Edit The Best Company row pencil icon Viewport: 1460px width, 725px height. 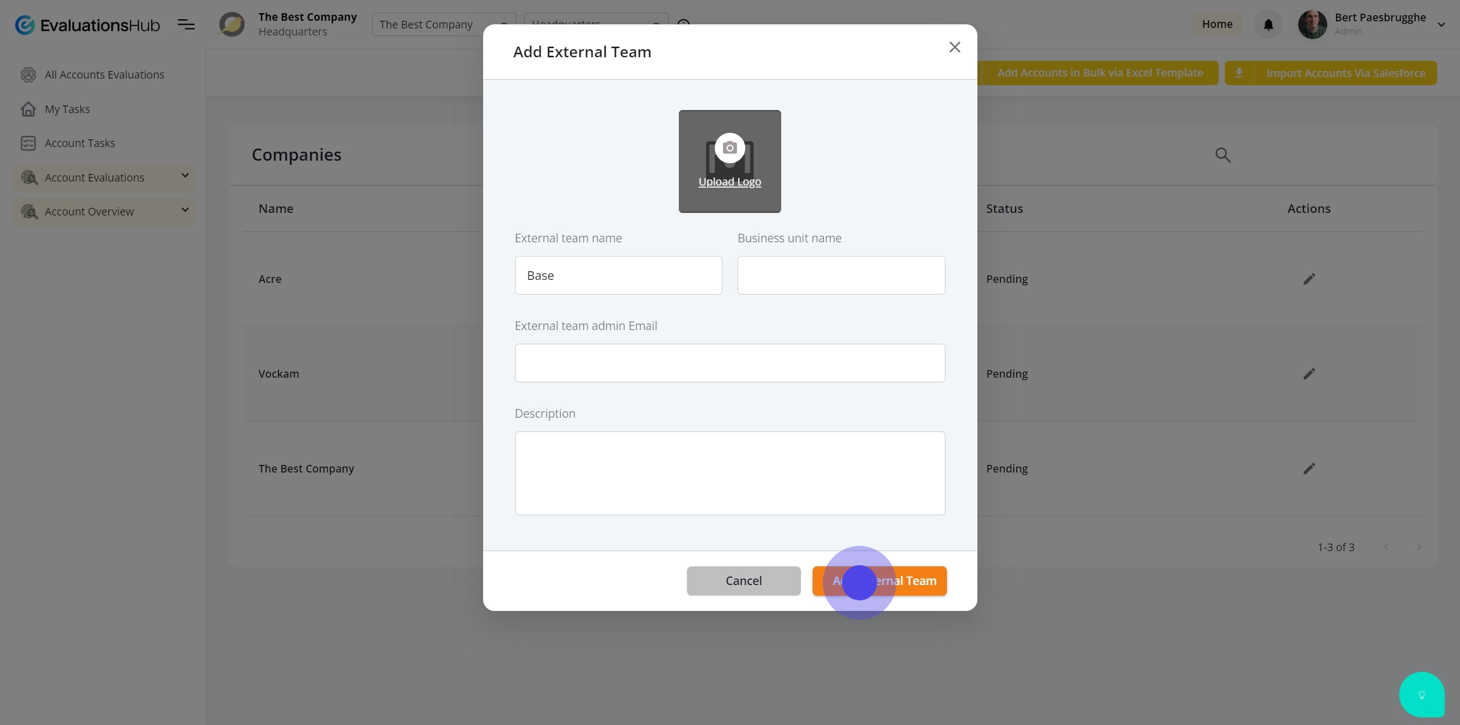(1308, 469)
